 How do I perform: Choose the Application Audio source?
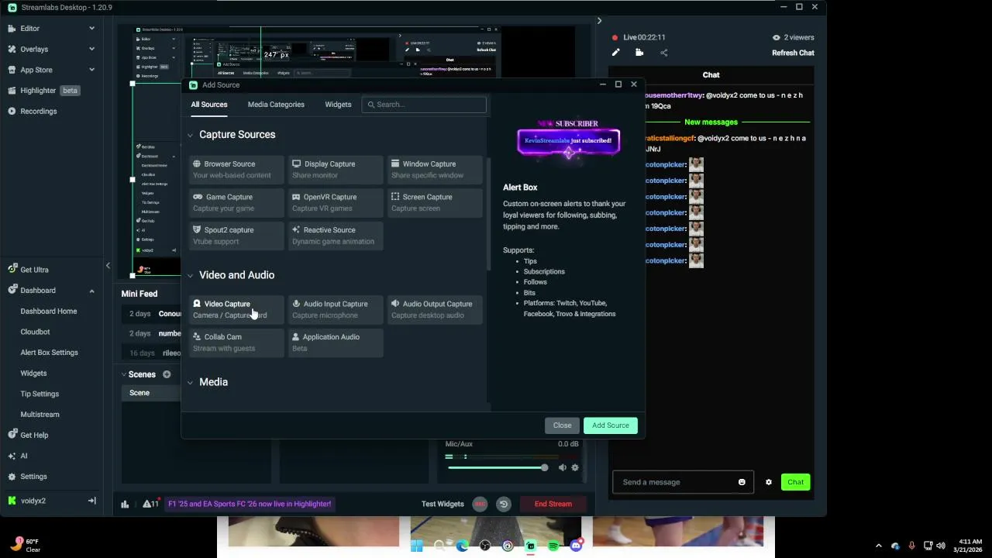336,343
